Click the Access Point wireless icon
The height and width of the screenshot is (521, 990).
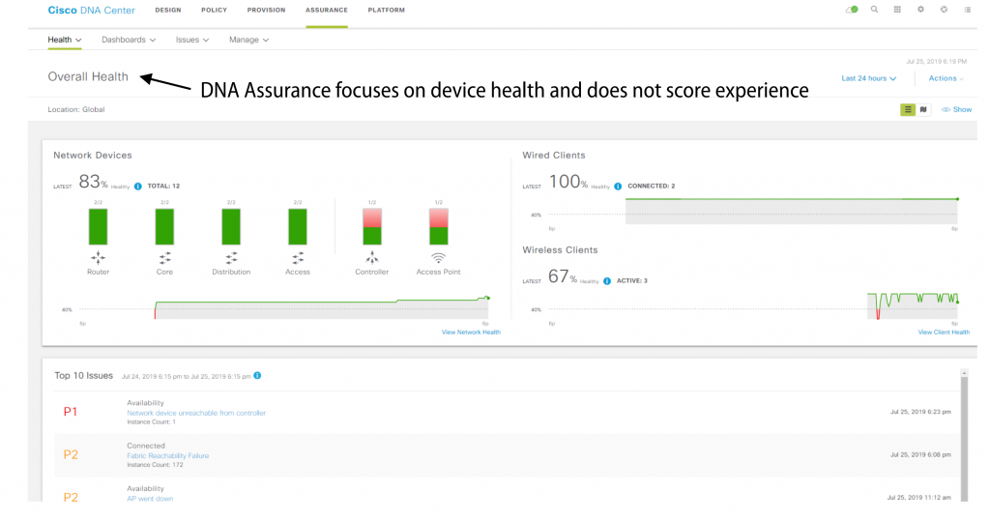(438, 258)
